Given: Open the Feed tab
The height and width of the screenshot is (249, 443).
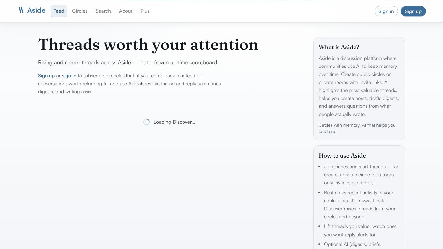Looking at the screenshot, I should pos(59,11).
